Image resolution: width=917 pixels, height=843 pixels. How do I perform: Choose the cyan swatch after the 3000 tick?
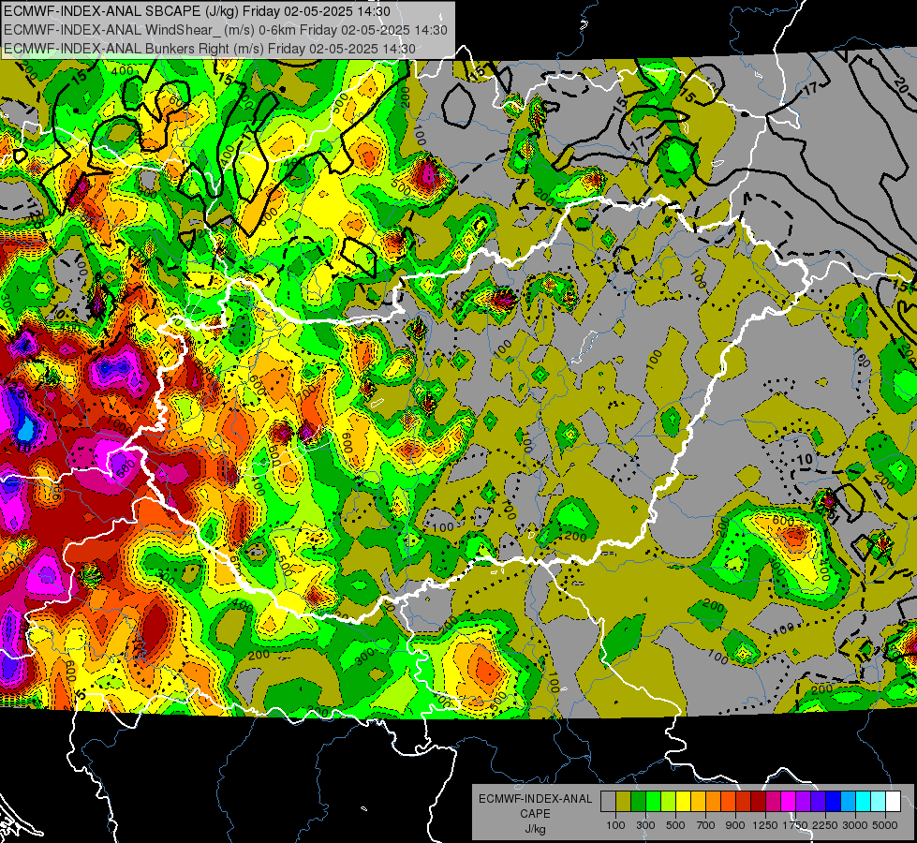pos(864,802)
